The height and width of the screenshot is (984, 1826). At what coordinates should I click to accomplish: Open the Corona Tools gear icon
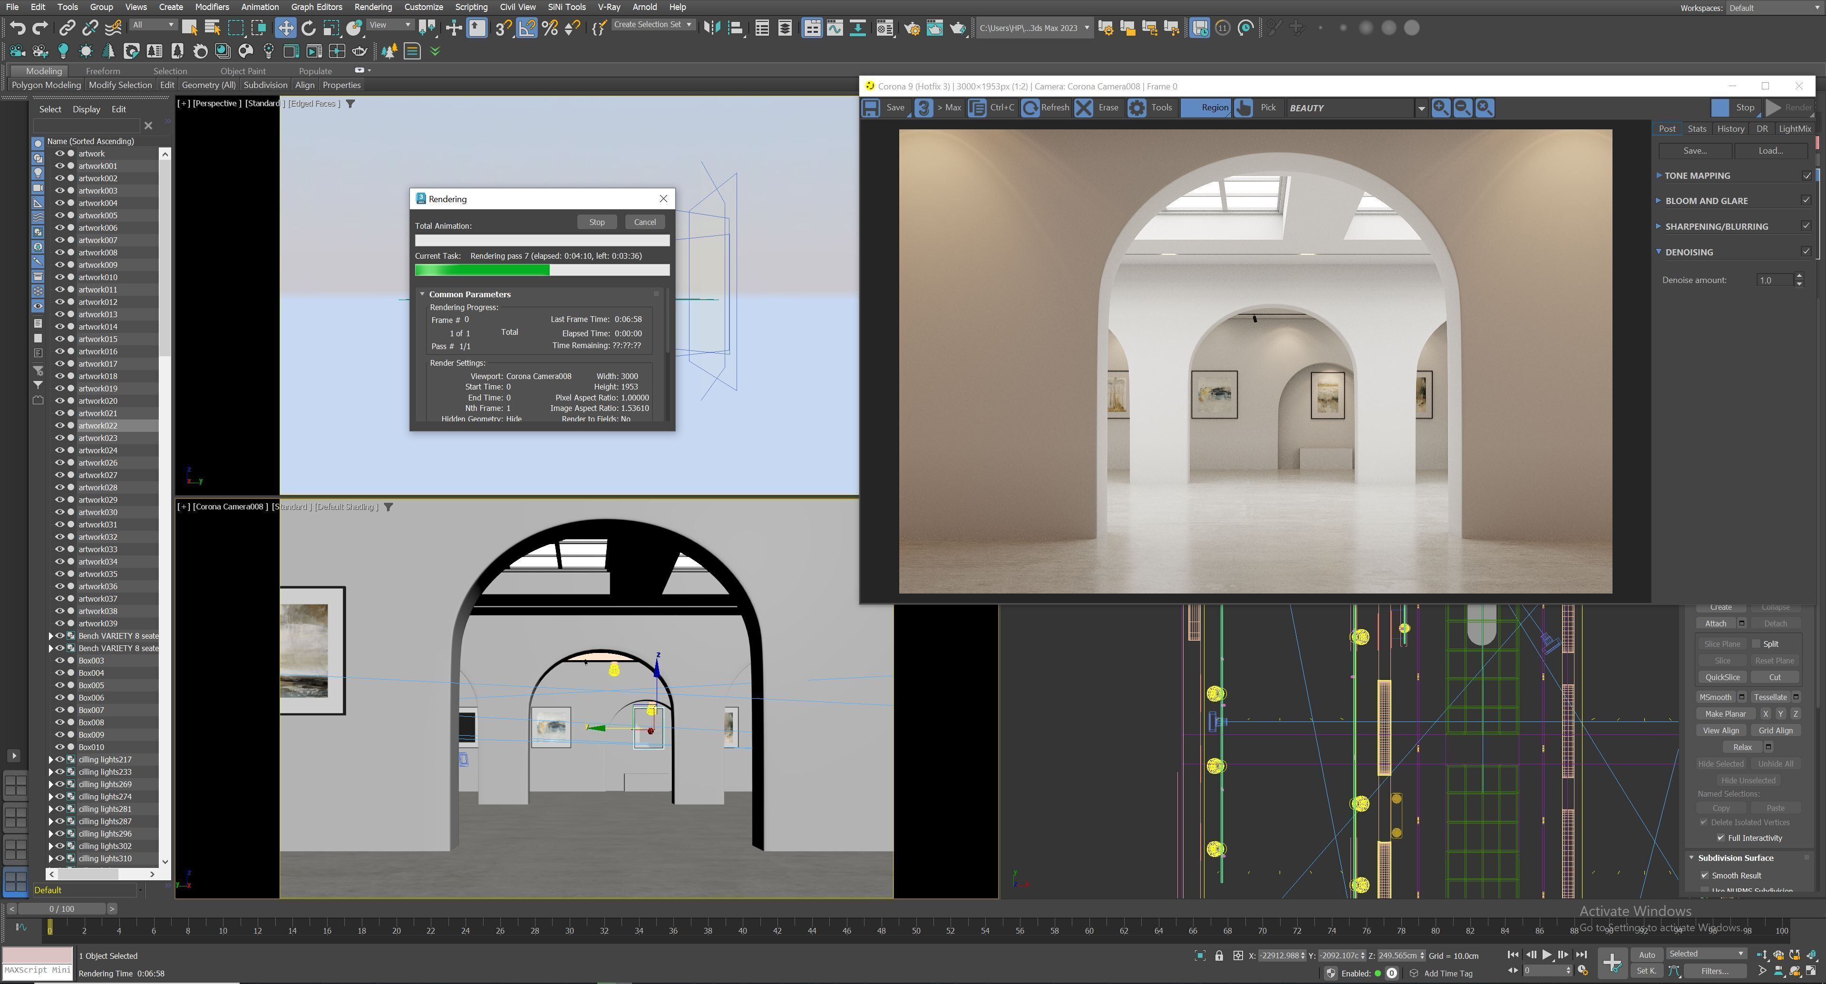pos(1136,108)
